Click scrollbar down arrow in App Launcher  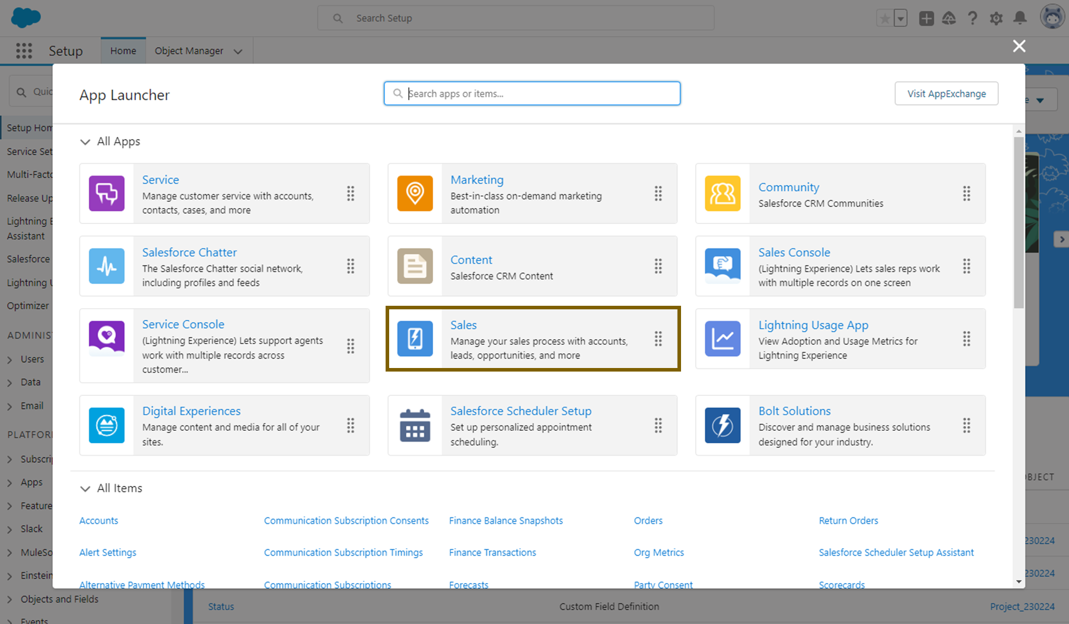click(x=1019, y=581)
